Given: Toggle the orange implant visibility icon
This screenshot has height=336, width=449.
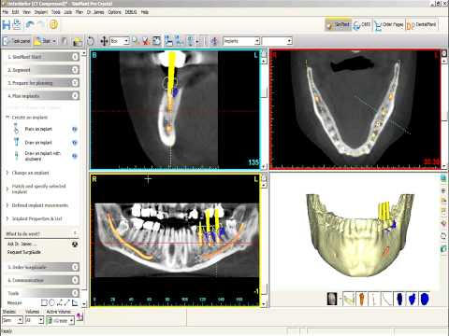Looking at the screenshot, I should click(361, 299).
